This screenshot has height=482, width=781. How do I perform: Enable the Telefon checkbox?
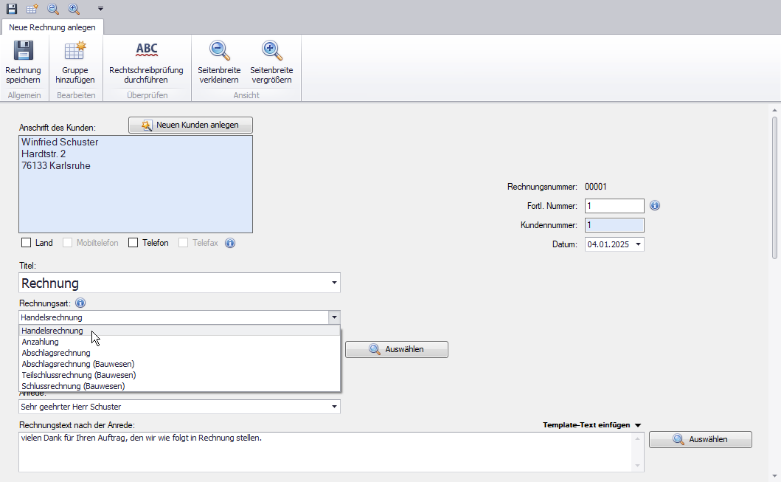tap(133, 243)
